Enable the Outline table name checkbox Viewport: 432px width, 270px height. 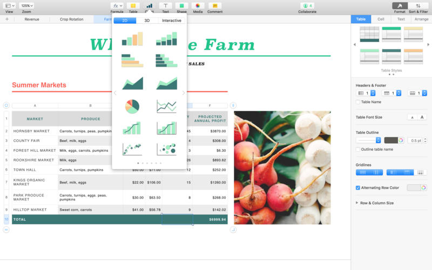(x=358, y=150)
